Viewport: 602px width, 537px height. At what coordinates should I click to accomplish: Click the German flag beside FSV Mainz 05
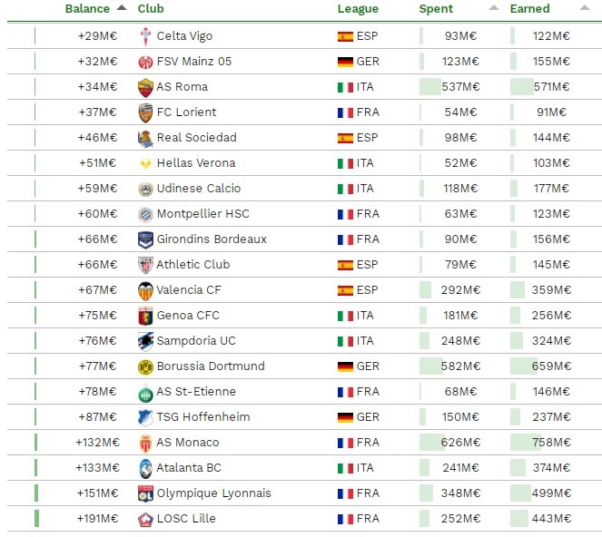(x=345, y=62)
